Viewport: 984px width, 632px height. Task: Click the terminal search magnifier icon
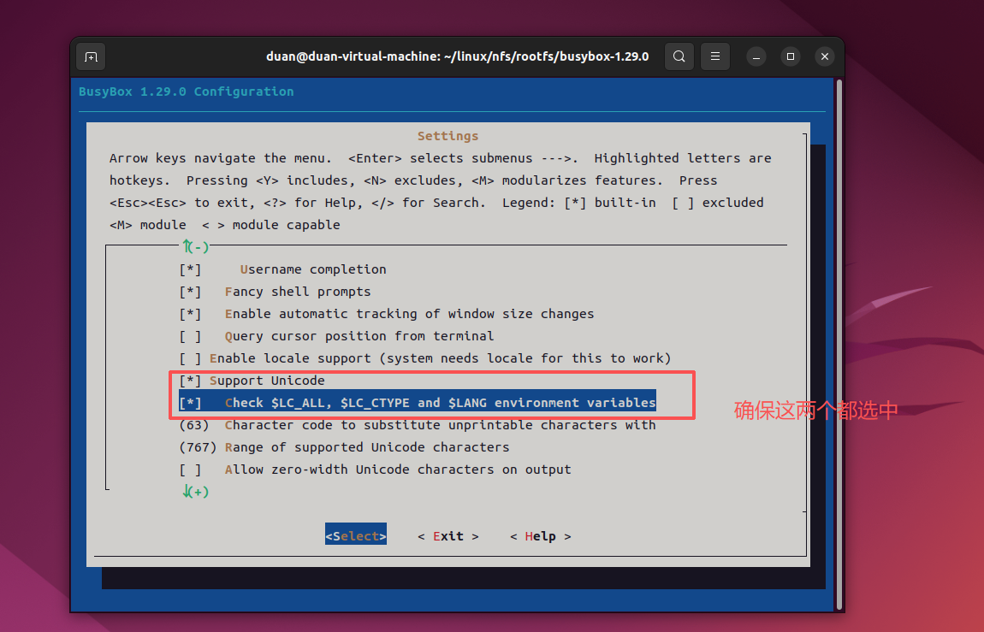[x=679, y=56]
